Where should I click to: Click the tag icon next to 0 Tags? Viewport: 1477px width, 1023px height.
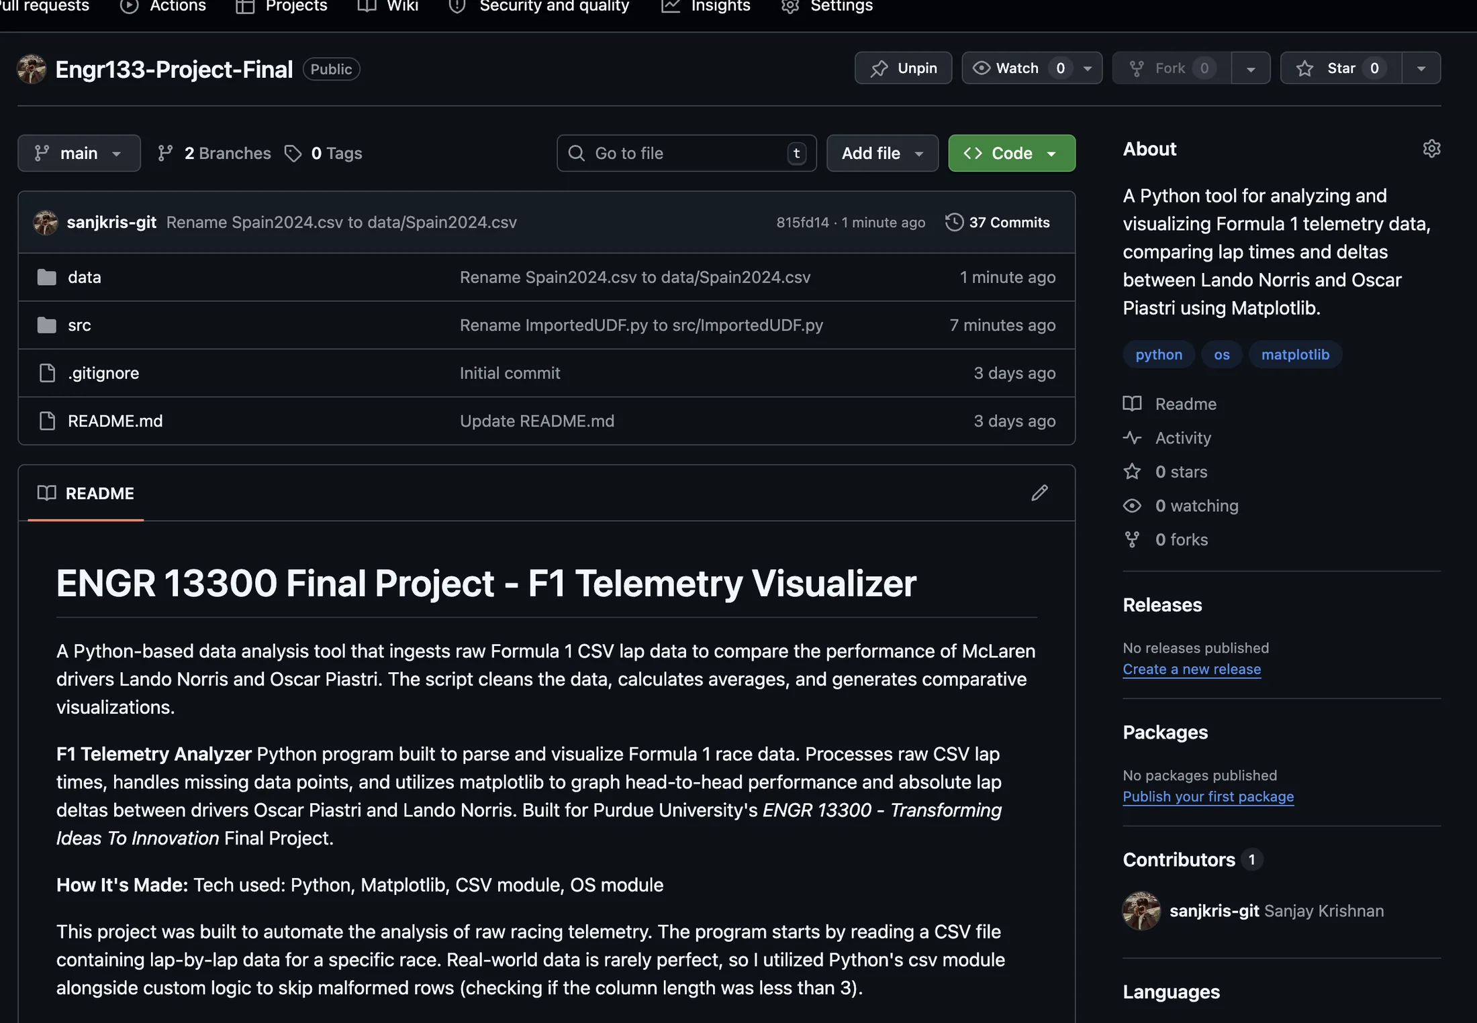(x=293, y=154)
